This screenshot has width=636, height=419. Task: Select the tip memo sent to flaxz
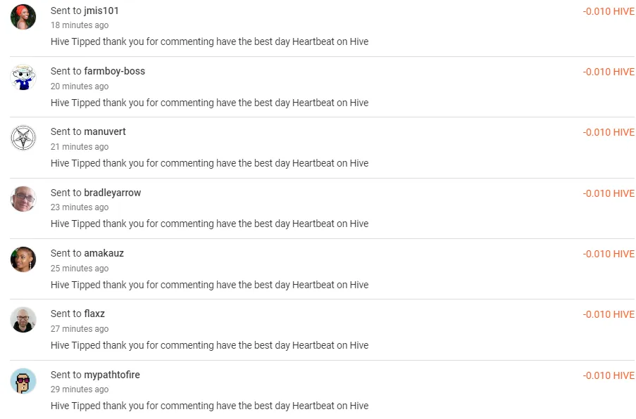[x=209, y=345]
